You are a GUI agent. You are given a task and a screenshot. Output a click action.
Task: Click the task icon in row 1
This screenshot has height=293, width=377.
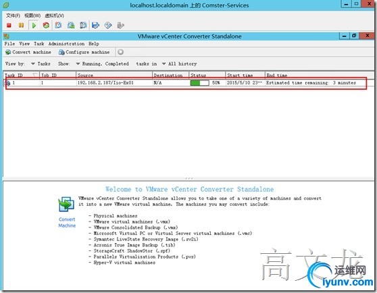(7, 83)
